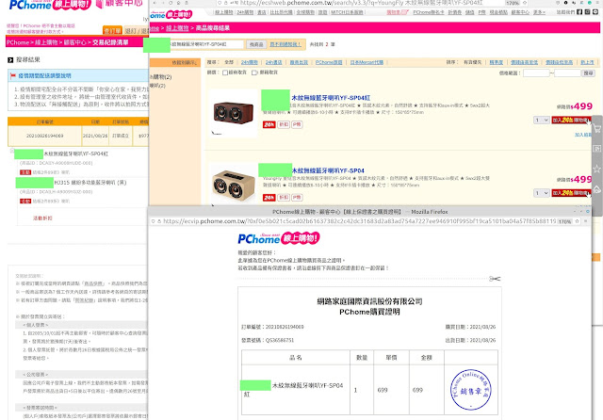
Task: Toggle the 超商取貨 checkbox filter
Action: tap(225, 73)
